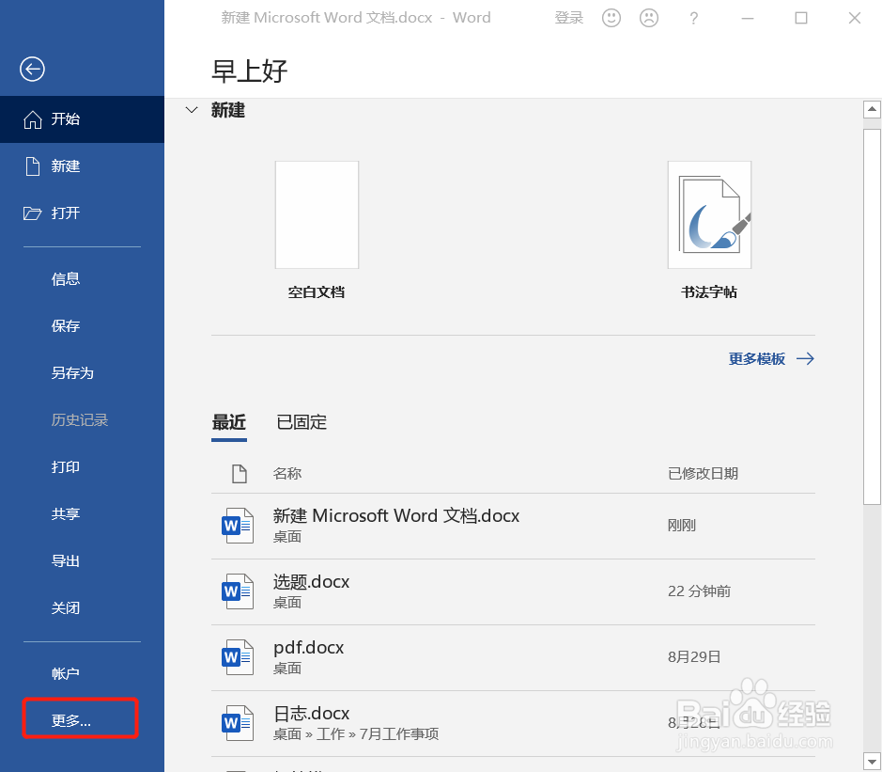Click the scrollbar down arrow
882x772 pixels.
872,761
